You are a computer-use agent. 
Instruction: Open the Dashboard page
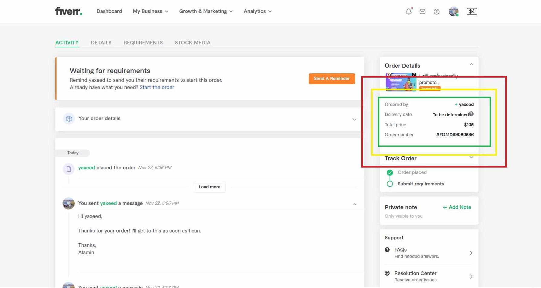(x=109, y=11)
